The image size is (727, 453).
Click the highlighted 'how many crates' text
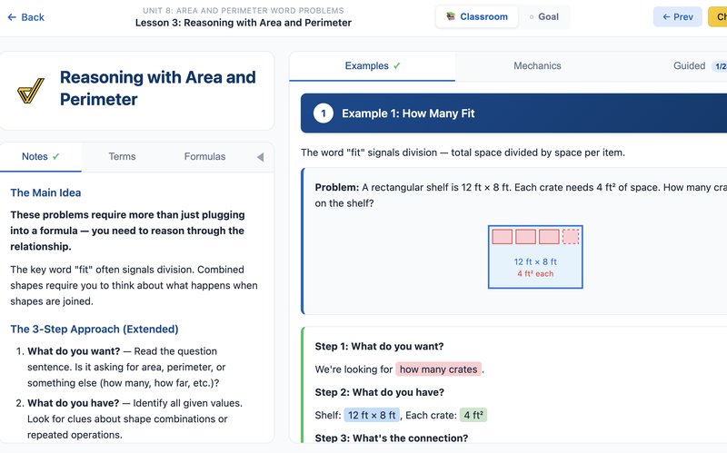point(438,369)
